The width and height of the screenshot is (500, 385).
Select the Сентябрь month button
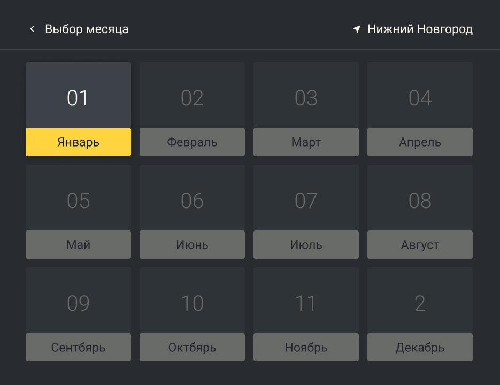(78, 348)
